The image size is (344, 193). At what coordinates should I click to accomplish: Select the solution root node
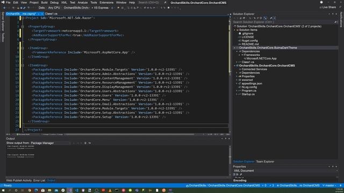click(x=279, y=26)
